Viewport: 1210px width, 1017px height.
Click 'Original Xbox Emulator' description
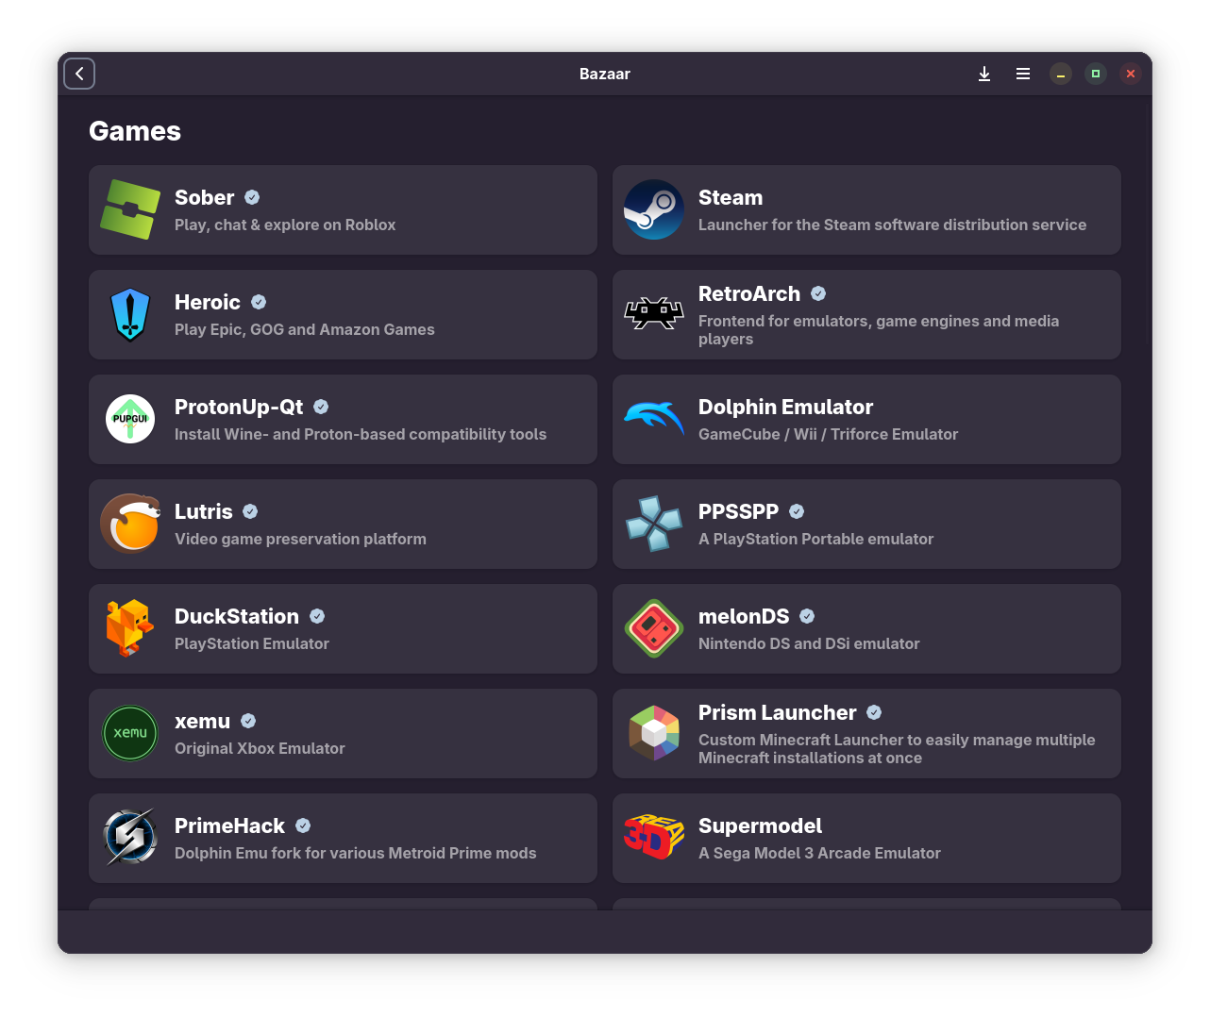coord(260,748)
